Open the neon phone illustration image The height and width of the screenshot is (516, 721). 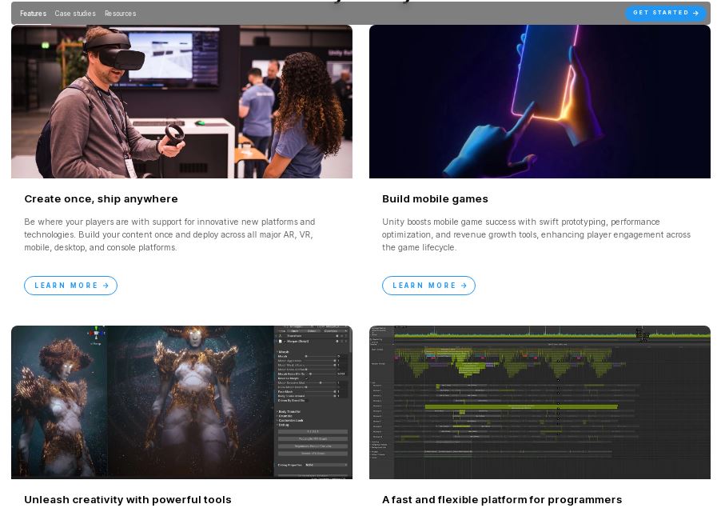point(540,102)
